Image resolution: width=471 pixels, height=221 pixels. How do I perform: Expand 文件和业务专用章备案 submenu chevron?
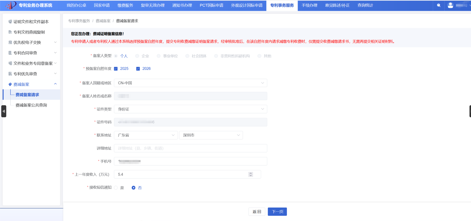tap(55, 63)
